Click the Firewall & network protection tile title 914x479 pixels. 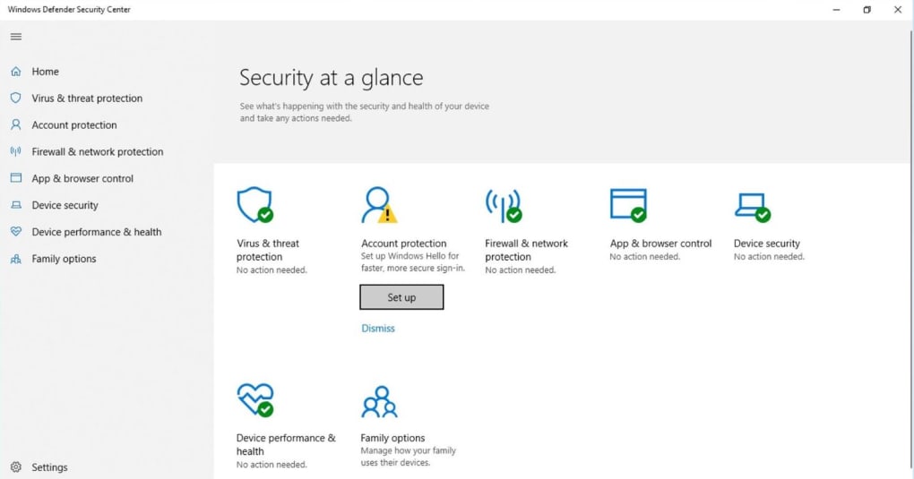[526, 250]
